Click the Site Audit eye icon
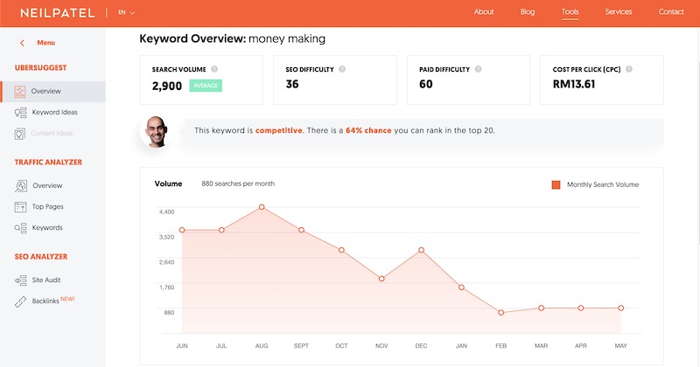The width and height of the screenshot is (700, 367). point(20,280)
